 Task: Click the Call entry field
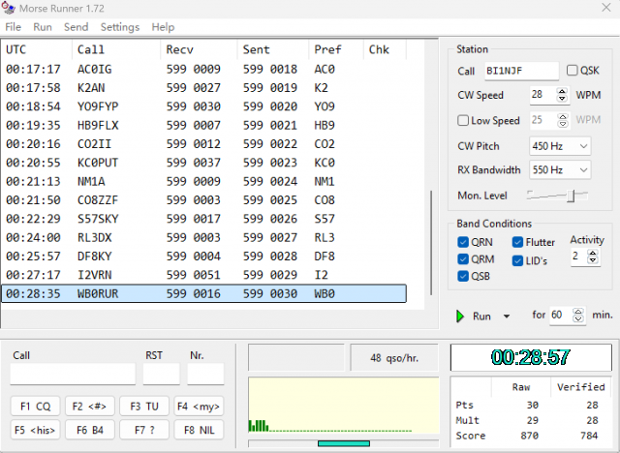tap(73, 374)
